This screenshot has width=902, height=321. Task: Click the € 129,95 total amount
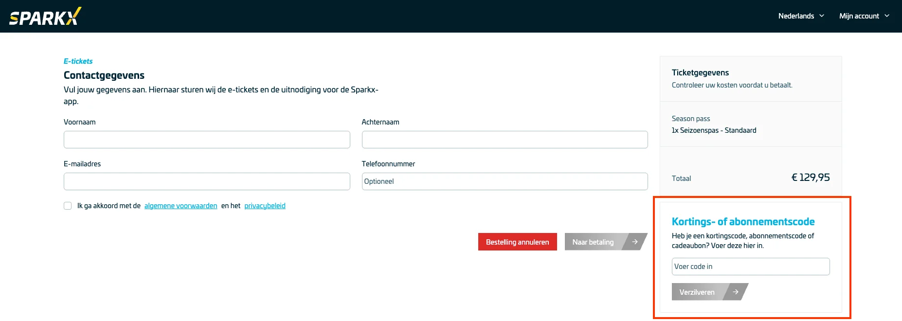click(811, 178)
